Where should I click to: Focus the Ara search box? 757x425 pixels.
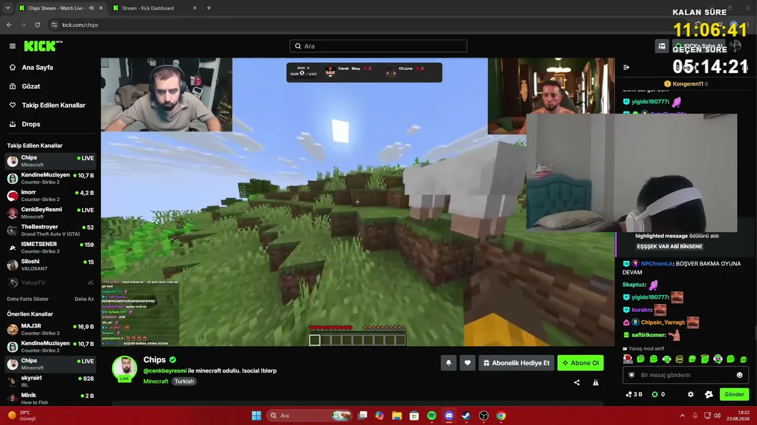[x=378, y=46]
